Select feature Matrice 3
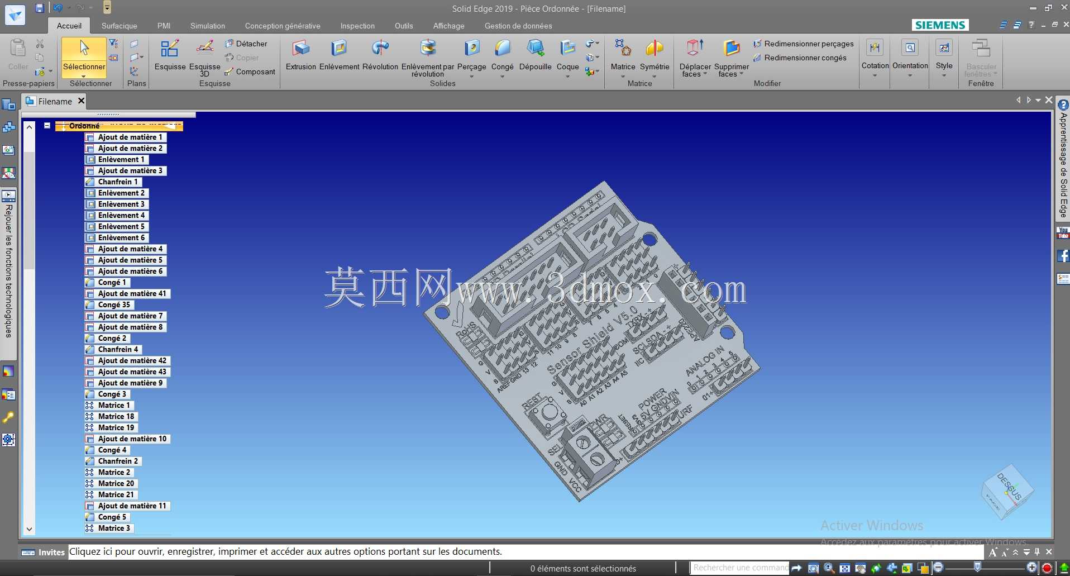 (109, 528)
